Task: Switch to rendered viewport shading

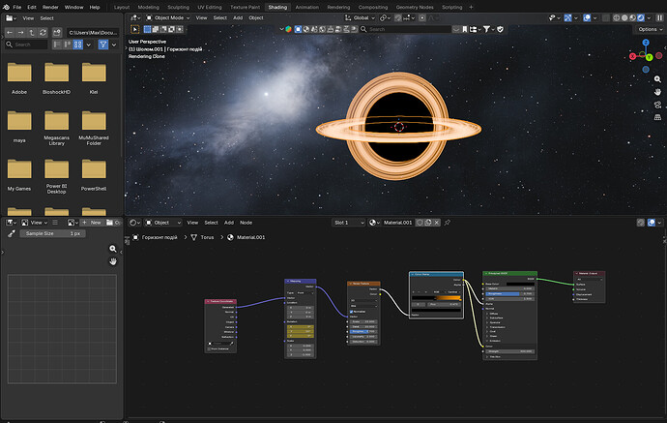Action: (x=641, y=17)
